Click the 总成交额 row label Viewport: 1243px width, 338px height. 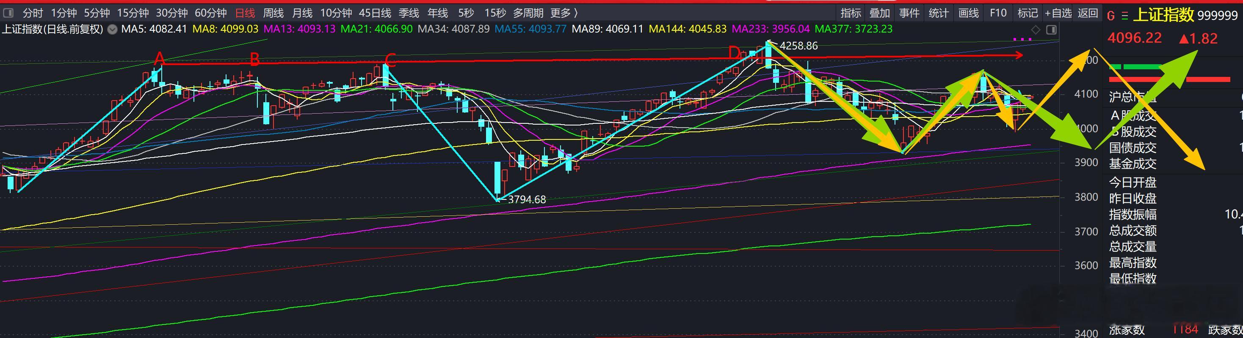[x=1133, y=231]
